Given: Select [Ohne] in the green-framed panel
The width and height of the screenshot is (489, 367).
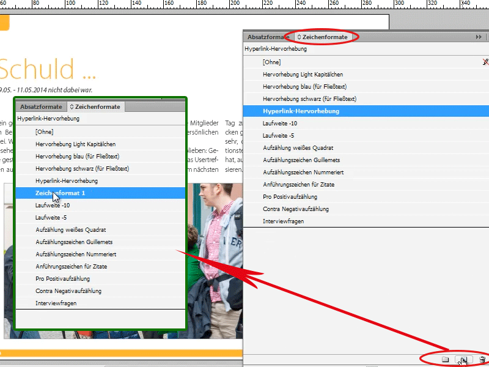Looking at the screenshot, I should 100,132.
